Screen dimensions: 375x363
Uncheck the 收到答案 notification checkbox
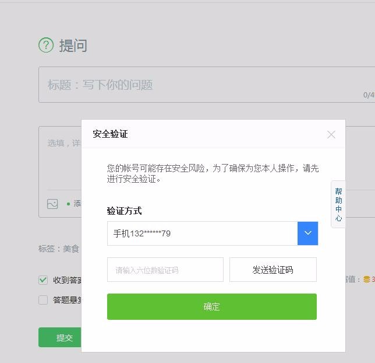tap(43, 280)
